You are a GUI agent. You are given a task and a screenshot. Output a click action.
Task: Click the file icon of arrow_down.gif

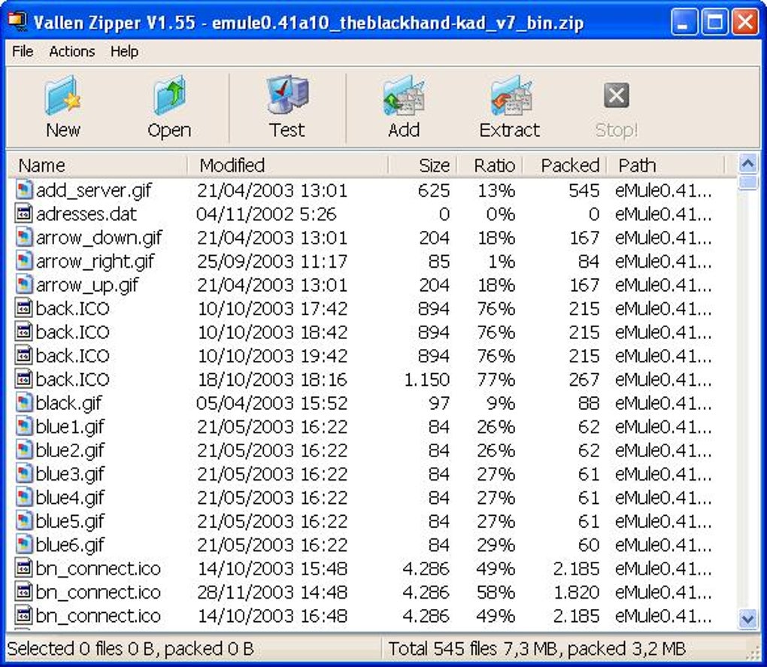coord(24,237)
